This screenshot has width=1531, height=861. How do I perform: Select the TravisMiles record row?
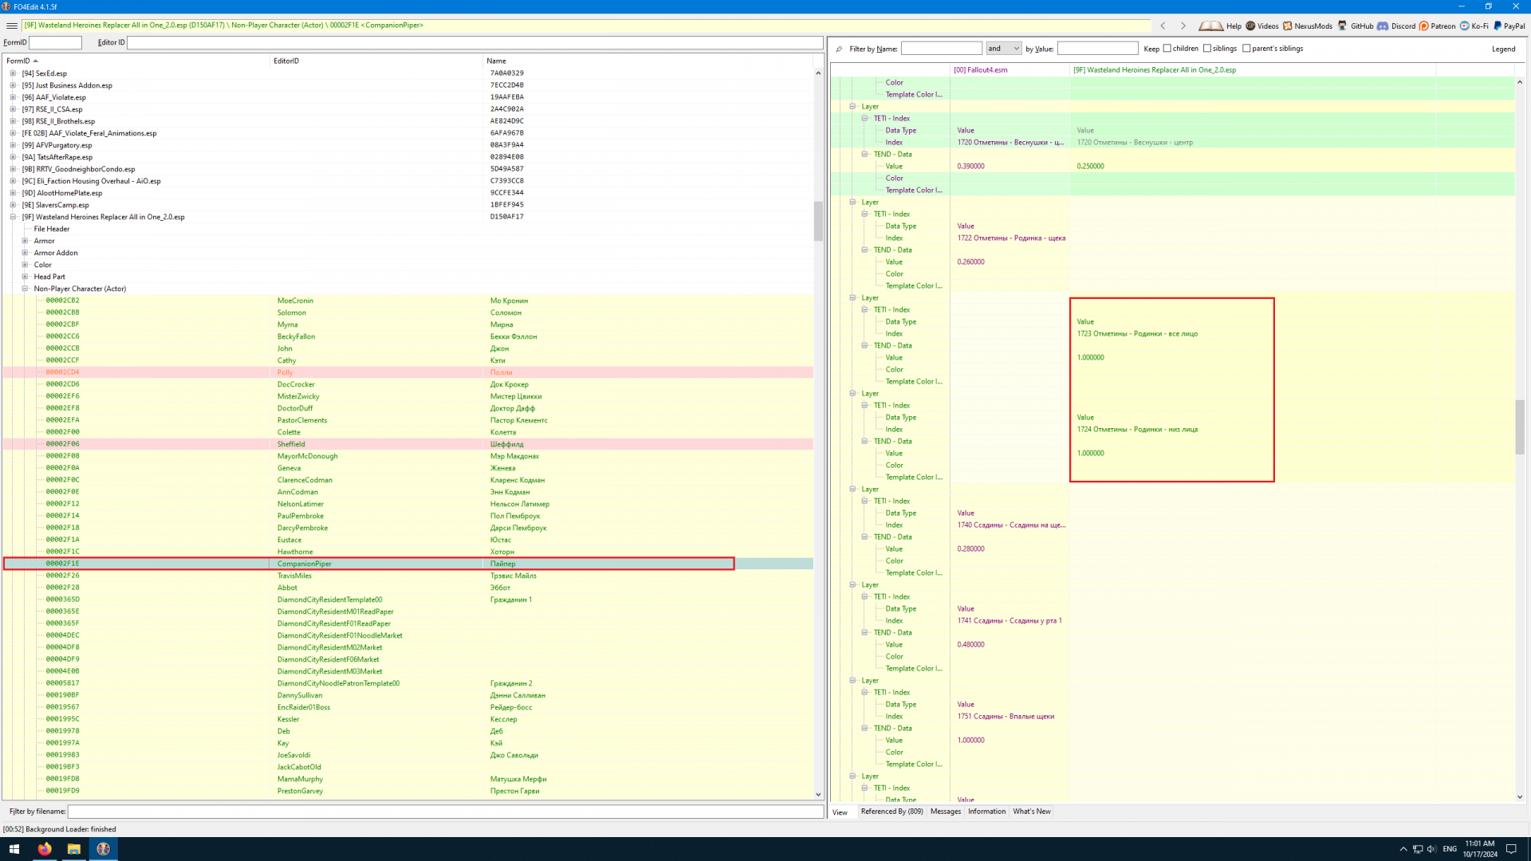click(295, 576)
